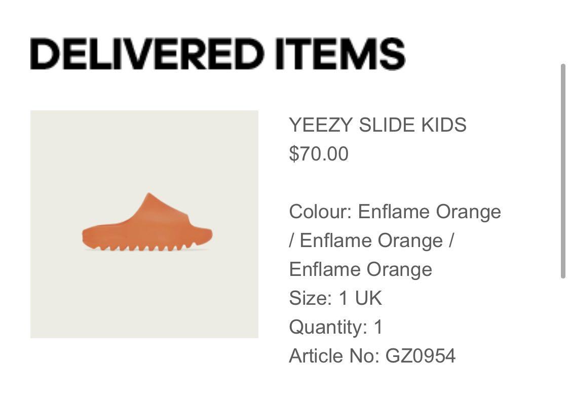This screenshot has height=403, width=570.
Task: Open the orange Yeezy Slide product image
Action: pos(144,224)
